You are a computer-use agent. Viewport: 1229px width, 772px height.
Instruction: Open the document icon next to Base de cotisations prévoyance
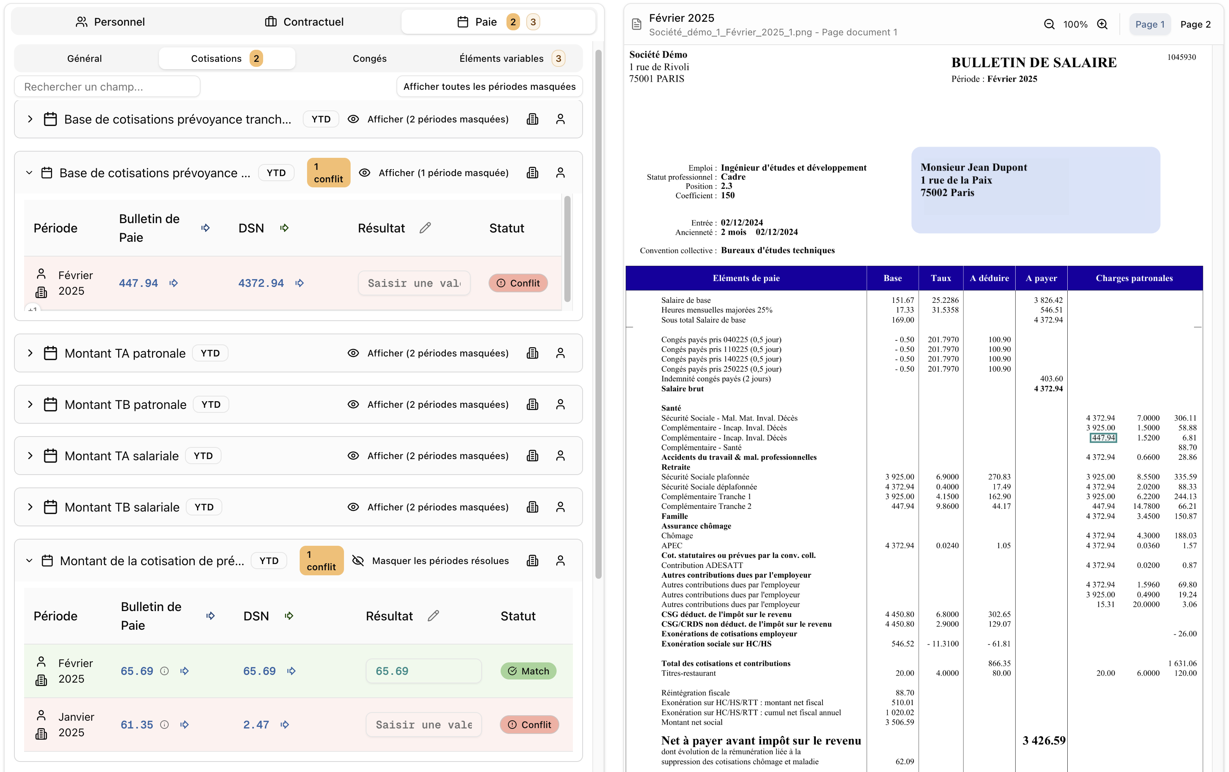(532, 173)
